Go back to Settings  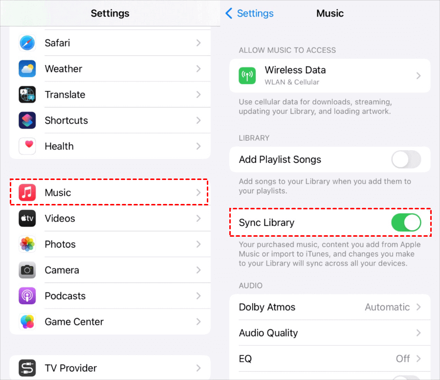click(x=249, y=13)
